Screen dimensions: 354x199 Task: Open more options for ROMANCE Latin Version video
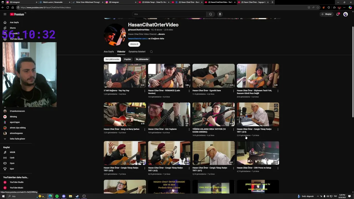click(189, 91)
